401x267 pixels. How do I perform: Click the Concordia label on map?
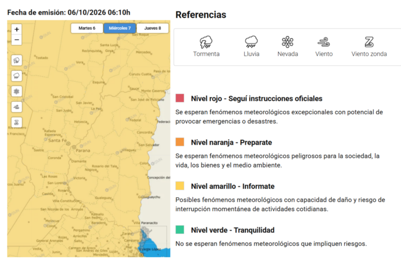pyautogui.click(x=144, y=132)
